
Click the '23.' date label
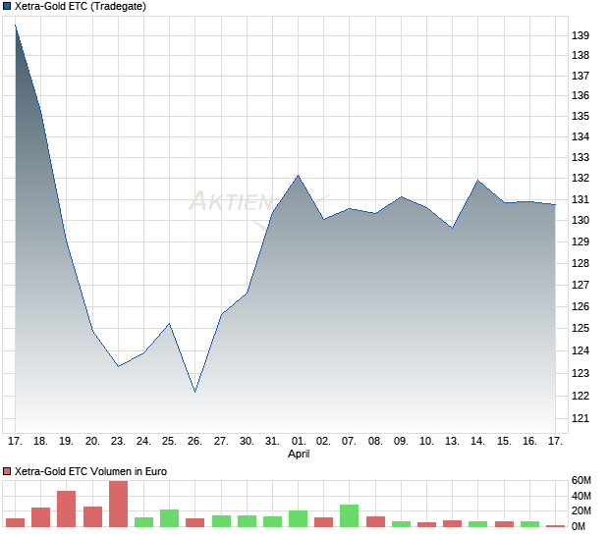coord(118,442)
